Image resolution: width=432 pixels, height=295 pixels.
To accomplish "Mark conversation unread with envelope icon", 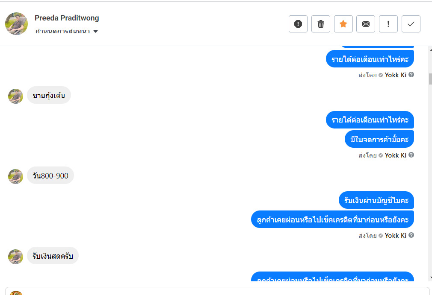I will pyautogui.click(x=366, y=24).
